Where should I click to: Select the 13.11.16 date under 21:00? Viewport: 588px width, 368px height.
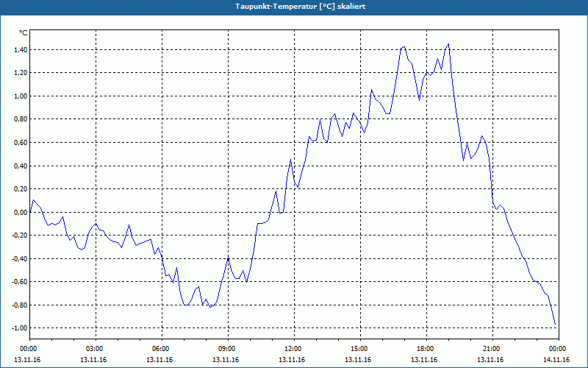pos(490,359)
